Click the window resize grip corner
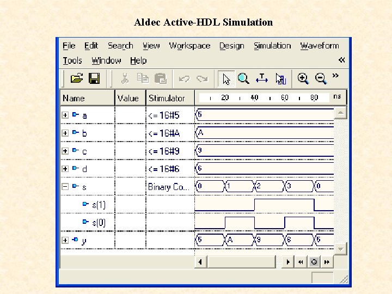392x294 pixels. tap(344, 279)
